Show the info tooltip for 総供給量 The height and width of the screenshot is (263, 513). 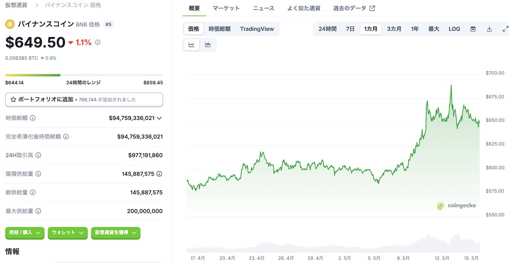point(33,193)
